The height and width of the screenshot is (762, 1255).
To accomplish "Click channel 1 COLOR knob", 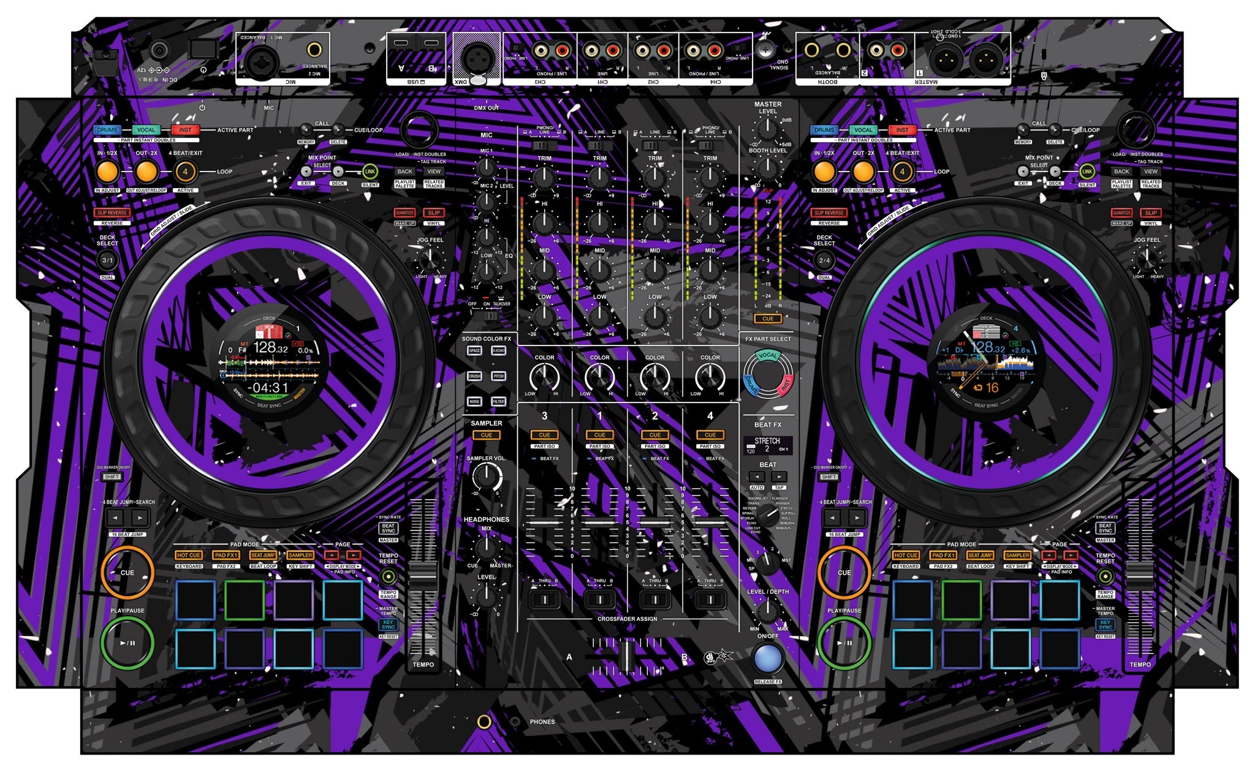I will coord(599,377).
